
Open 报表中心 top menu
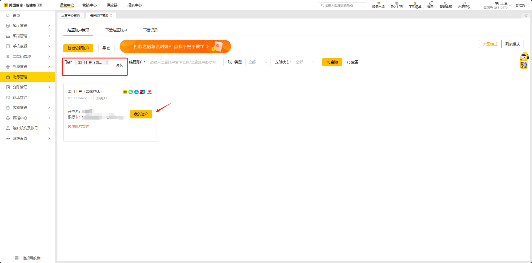[134, 5]
